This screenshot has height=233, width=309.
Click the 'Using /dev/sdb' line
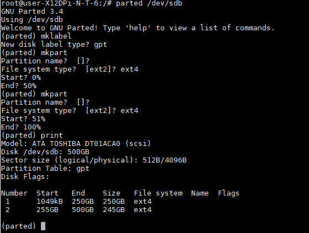coord(32,20)
